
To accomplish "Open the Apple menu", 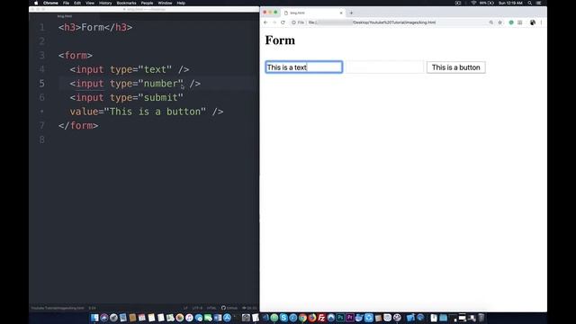I will [36, 3].
